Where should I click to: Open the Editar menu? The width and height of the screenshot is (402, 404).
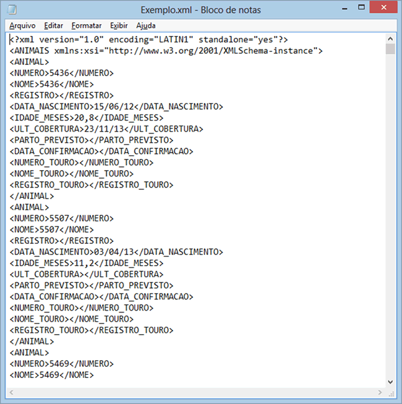[54, 25]
